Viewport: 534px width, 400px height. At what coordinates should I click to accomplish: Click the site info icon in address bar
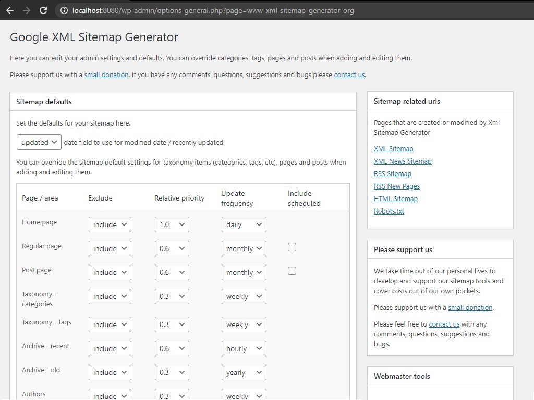[64, 10]
